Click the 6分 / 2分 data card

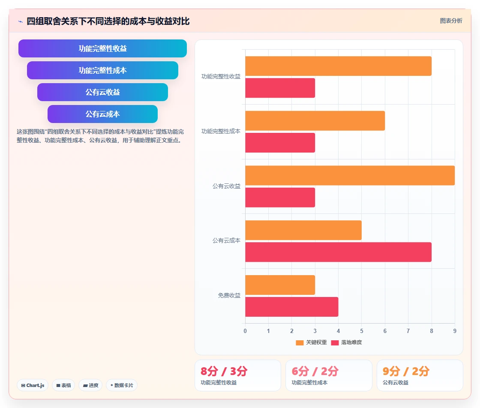tap(329, 375)
